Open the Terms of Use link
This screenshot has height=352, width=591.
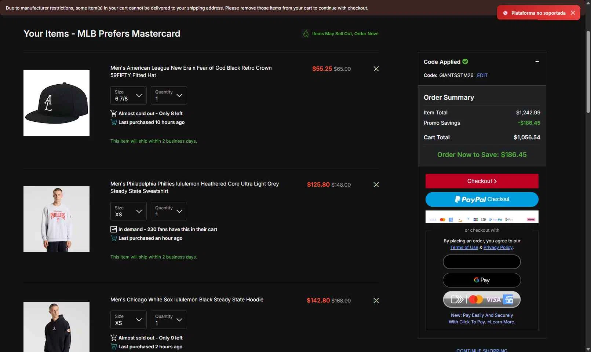tap(464, 247)
